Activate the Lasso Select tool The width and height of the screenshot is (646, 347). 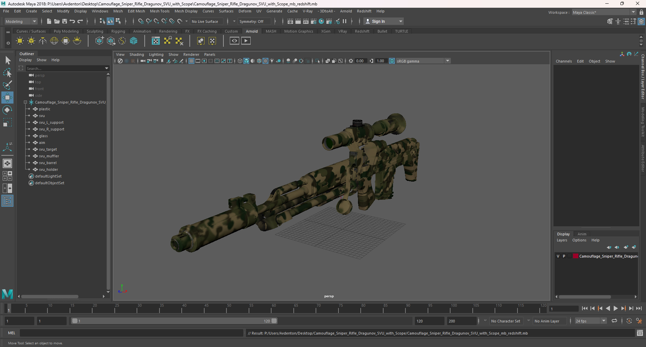click(x=7, y=73)
